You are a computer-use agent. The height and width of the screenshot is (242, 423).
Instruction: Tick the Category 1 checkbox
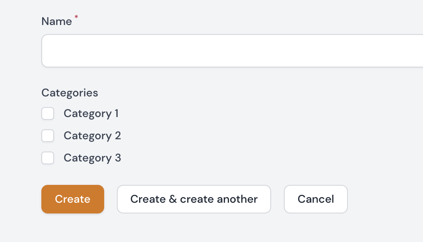click(x=48, y=114)
